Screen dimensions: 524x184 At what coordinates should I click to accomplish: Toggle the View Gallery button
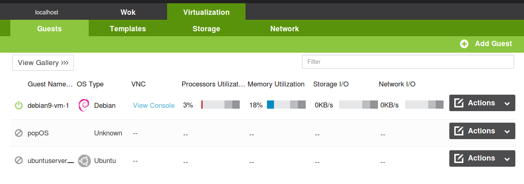(x=43, y=63)
